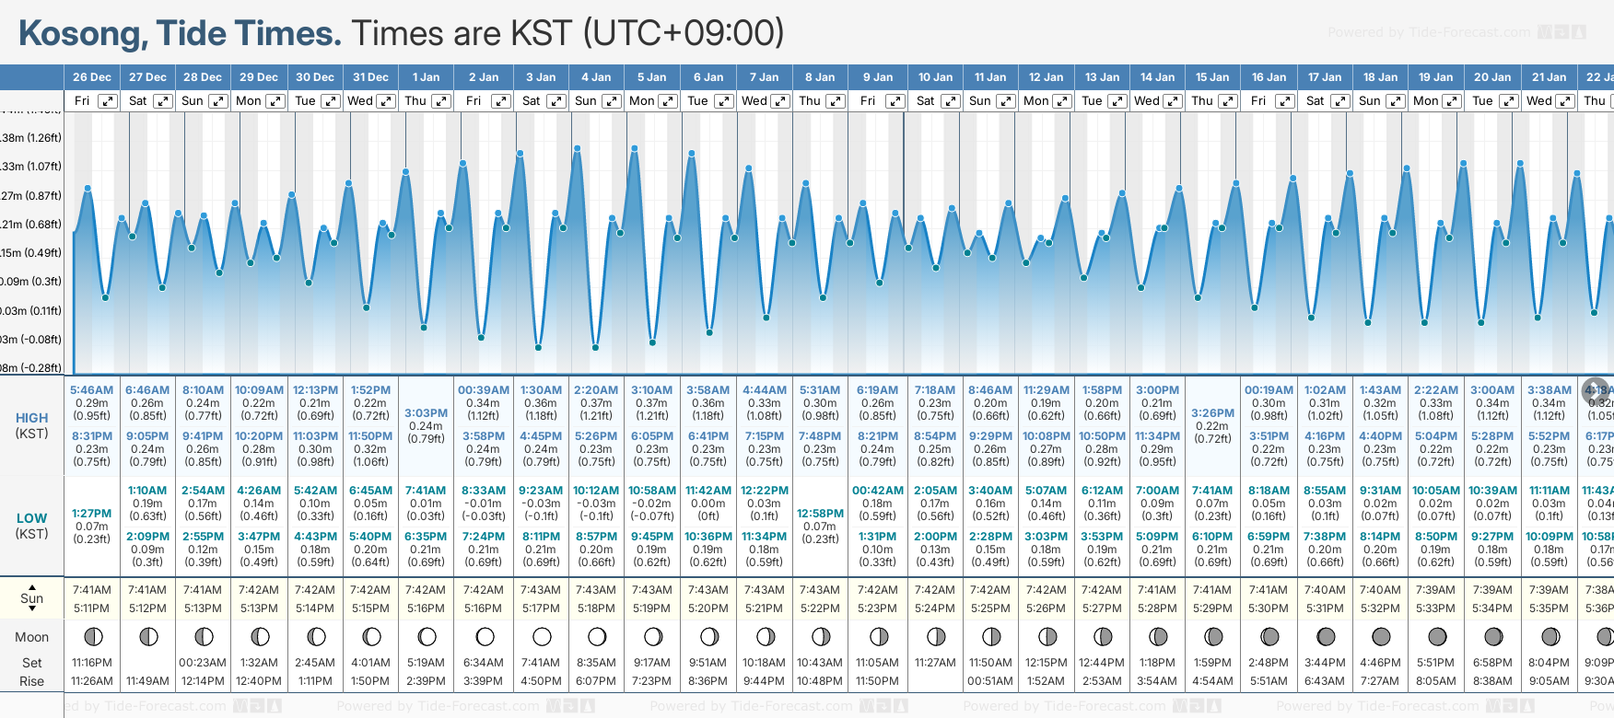The image size is (1614, 718).
Task: Select the 21 Jan date header
Action: pyautogui.click(x=1549, y=77)
